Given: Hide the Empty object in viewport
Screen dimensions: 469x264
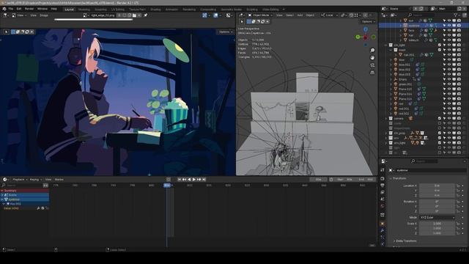Looking at the screenshot, I should [x=449, y=79].
